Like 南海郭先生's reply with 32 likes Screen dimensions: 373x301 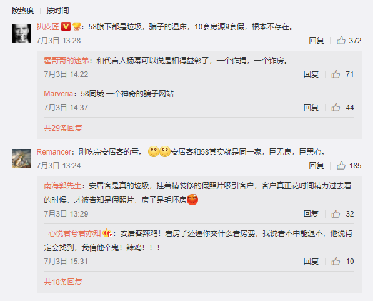click(336, 214)
